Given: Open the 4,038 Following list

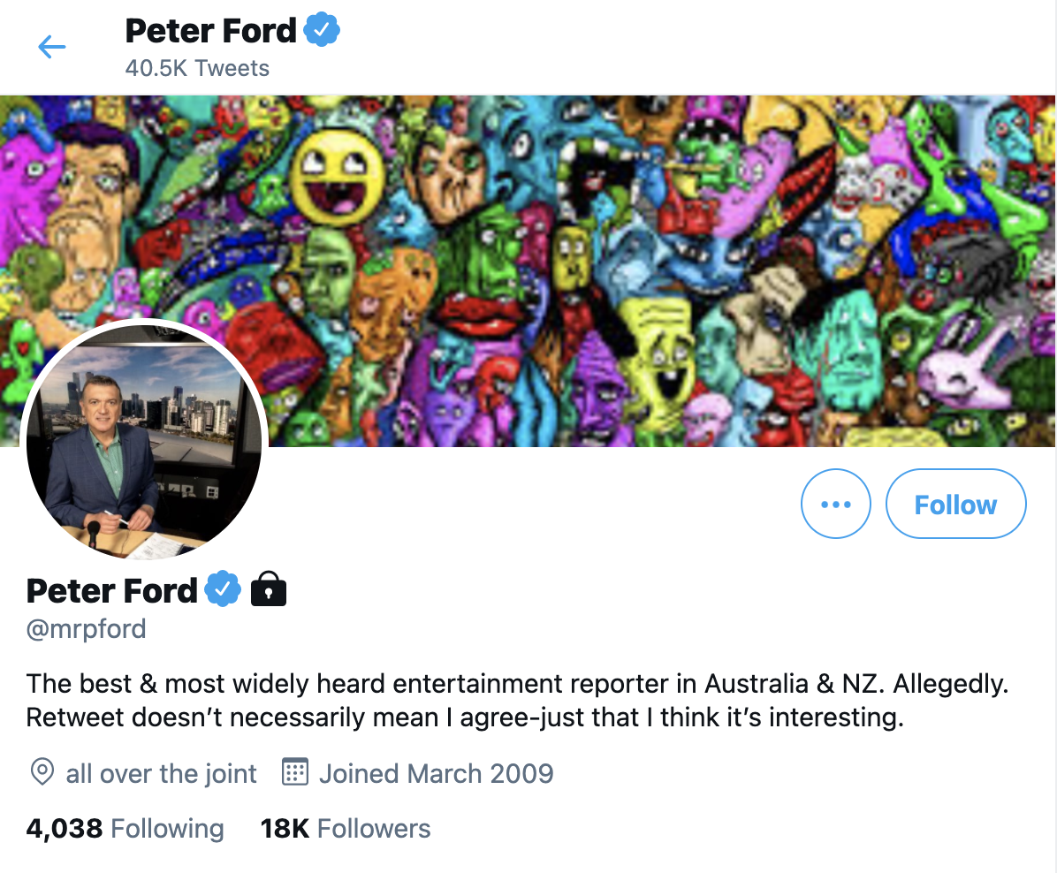Looking at the screenshot, I should [x=125, y=829].
